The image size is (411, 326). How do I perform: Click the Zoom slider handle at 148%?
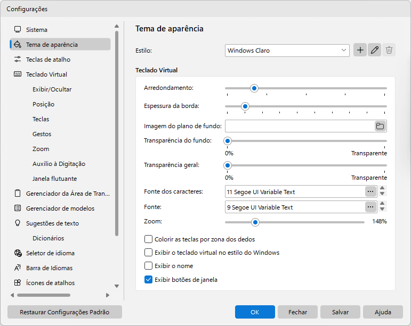[x=255, y=222]
